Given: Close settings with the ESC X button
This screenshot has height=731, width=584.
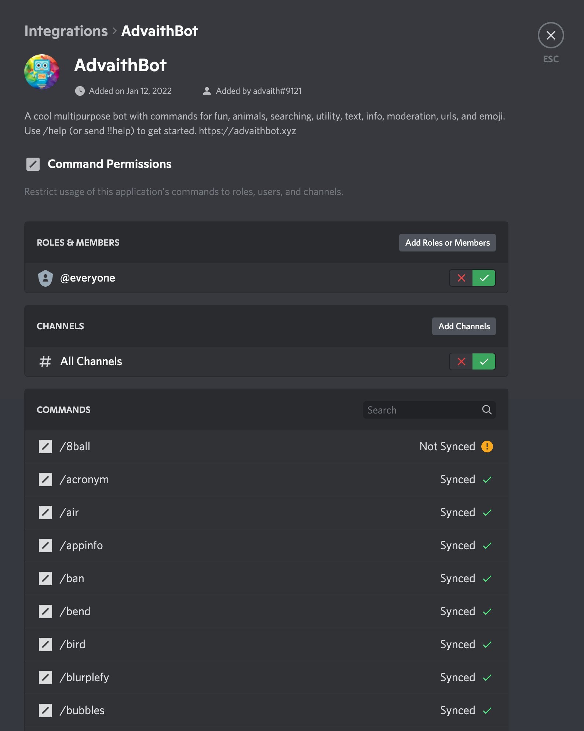Looking at the screenshot, I should 551,35.
